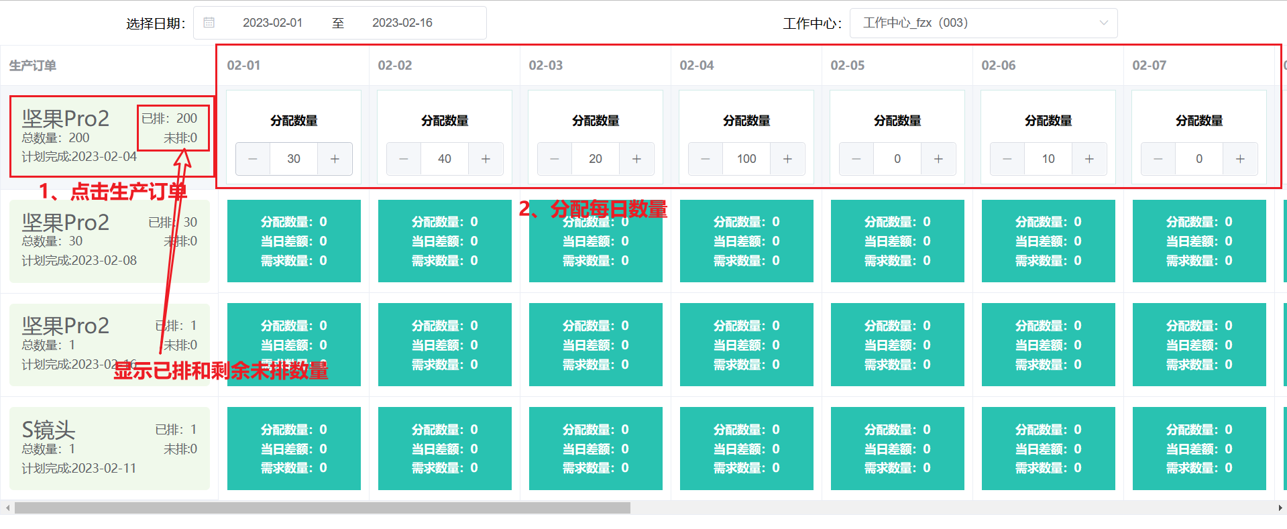
Task: Click the 生产订单 column header
Action: 33,65
